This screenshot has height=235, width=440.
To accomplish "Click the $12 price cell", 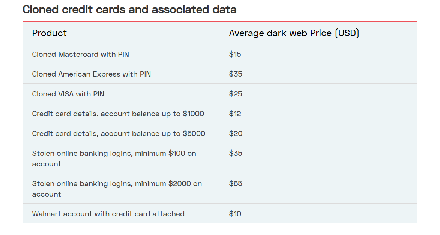I will coord(235,114).
